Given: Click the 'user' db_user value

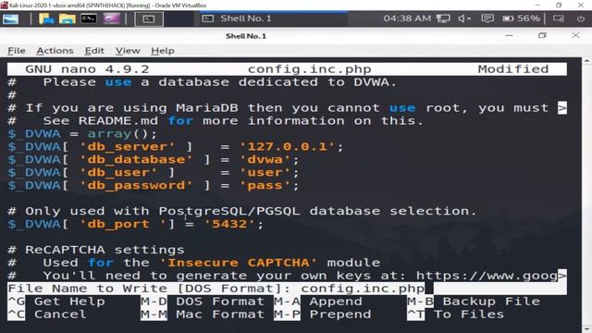Looking at the screenshot, I should pyautogui.click(x=265, y=172).
